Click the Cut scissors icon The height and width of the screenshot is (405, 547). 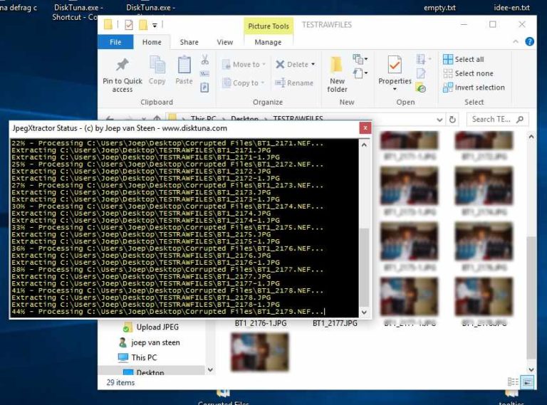tap(205, 60)
